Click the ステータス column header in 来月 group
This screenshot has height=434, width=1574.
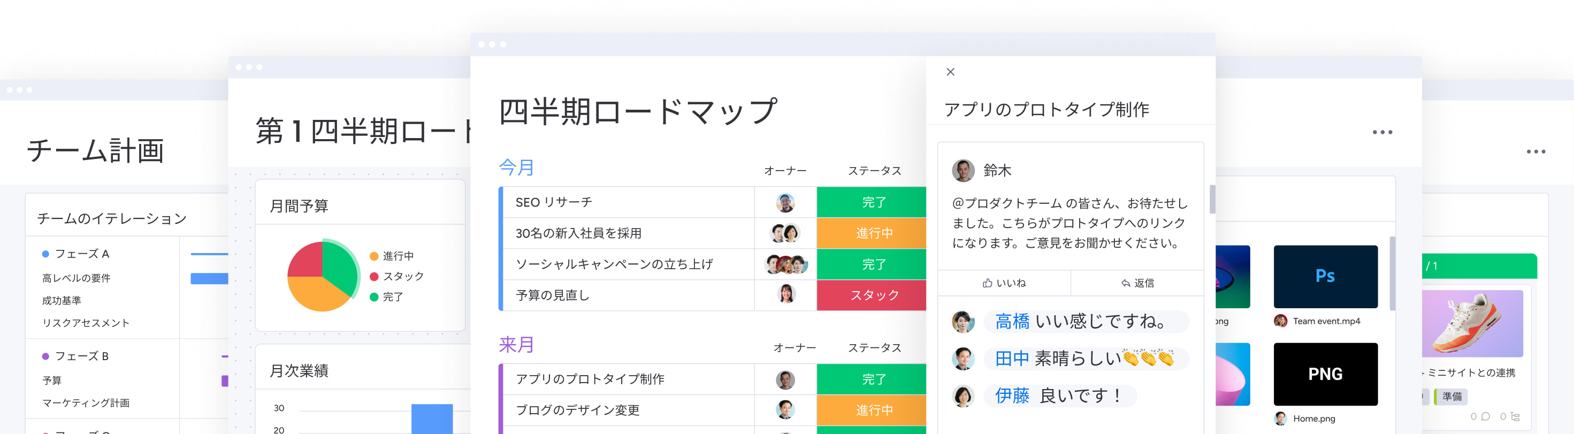pos(874,348)
